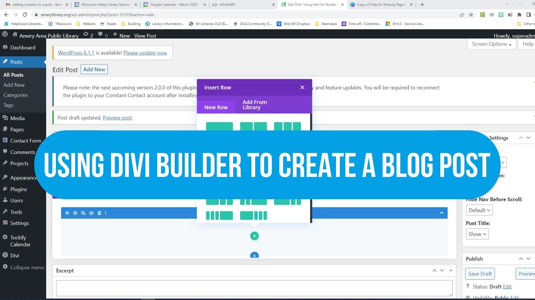Click the Add New post button
The height and width of the screenshot is (300, 535).
tap(94, 70)
